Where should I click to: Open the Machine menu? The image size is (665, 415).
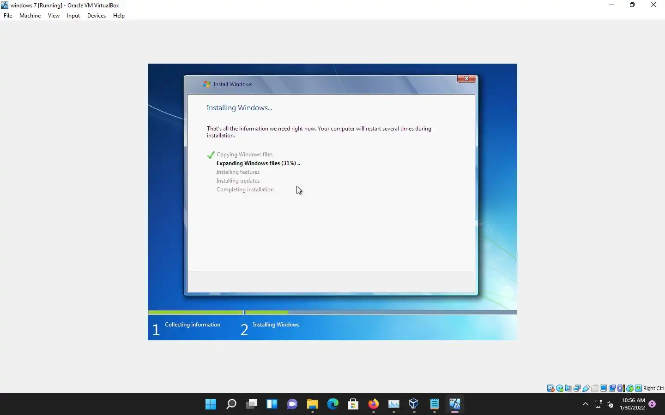(x=30, y=15)
